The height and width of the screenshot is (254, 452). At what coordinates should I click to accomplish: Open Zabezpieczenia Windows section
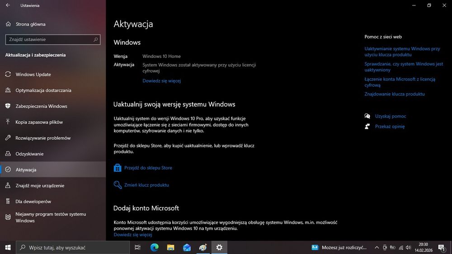(x=53, y=106)
